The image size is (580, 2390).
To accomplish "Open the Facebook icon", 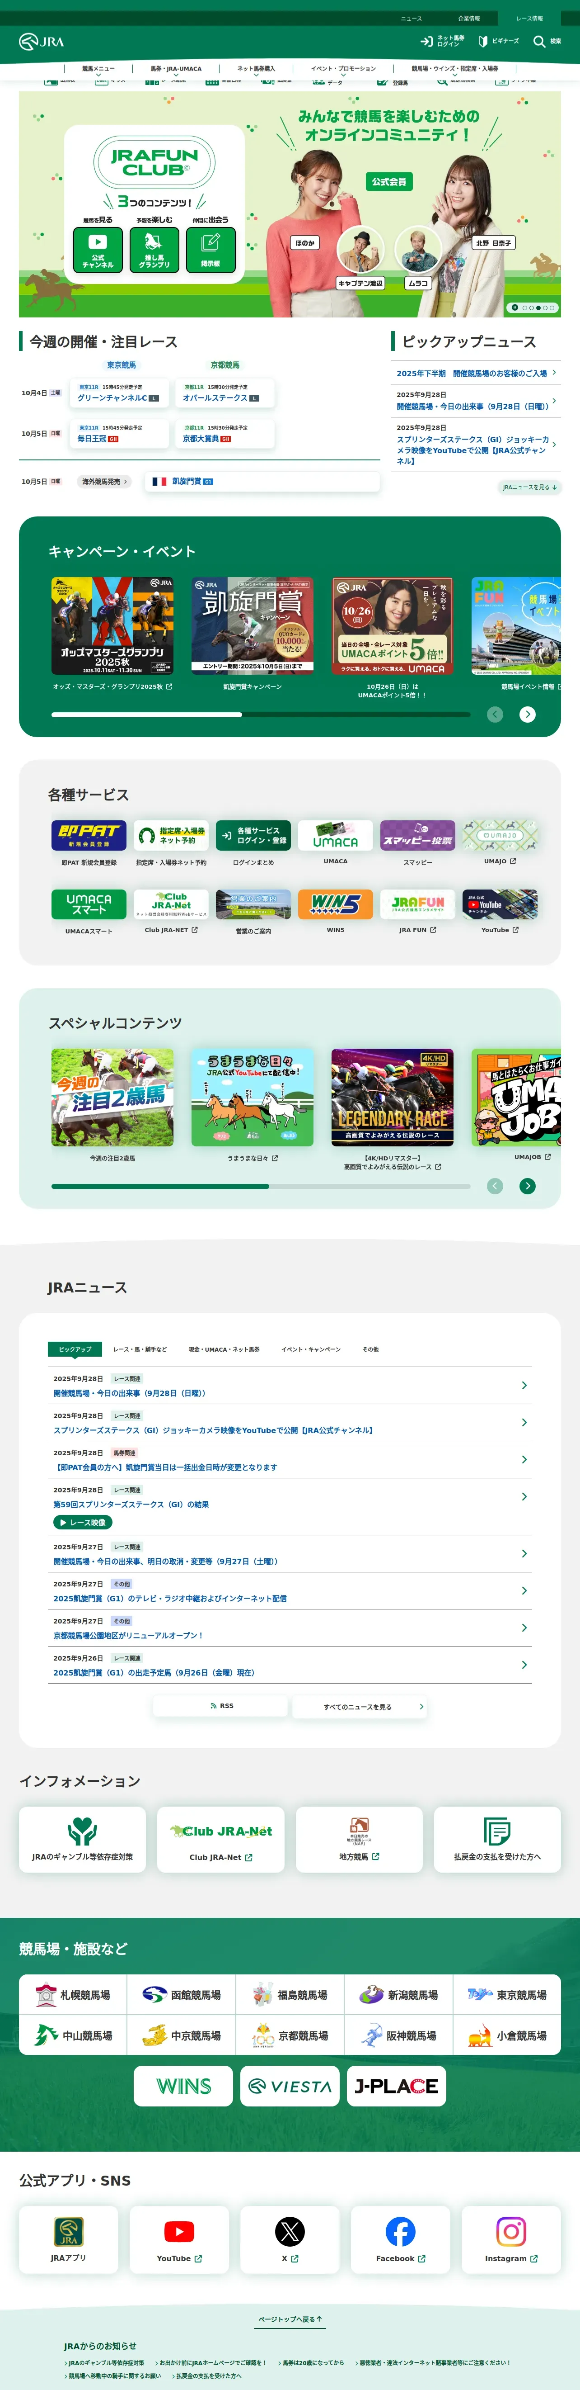I will coord(400,2231).
